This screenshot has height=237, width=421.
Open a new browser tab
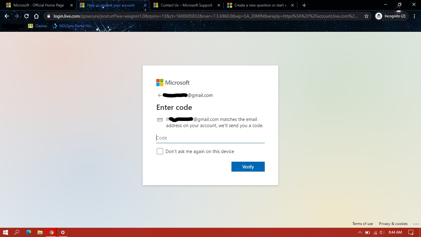coord(304,5)
